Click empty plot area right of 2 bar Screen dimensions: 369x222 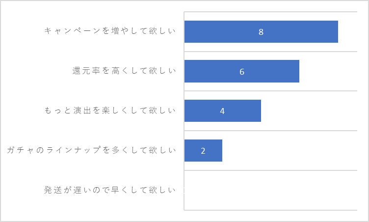[x=290, y=150]
